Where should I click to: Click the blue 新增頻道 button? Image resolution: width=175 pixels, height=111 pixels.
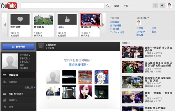tap(18, 47)
